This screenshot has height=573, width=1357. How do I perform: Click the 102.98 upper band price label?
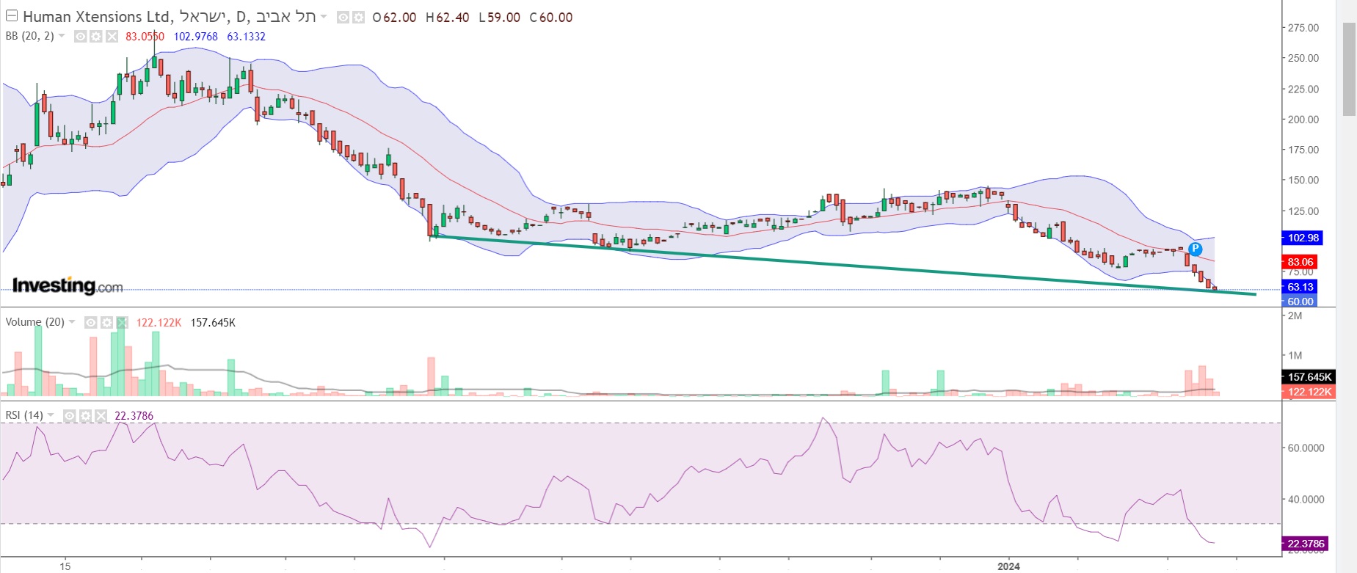click(1303, 238)
